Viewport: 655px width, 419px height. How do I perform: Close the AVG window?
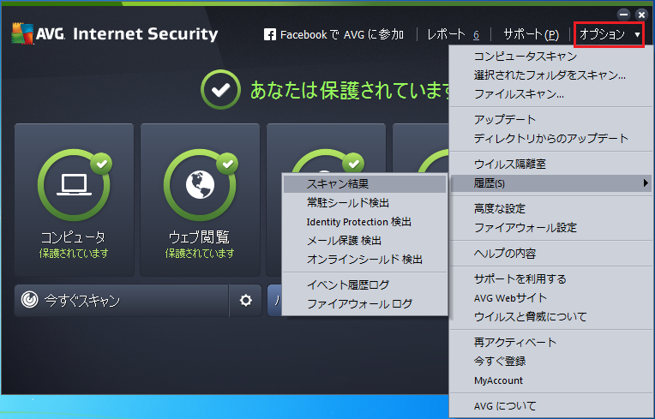(641, 15)
